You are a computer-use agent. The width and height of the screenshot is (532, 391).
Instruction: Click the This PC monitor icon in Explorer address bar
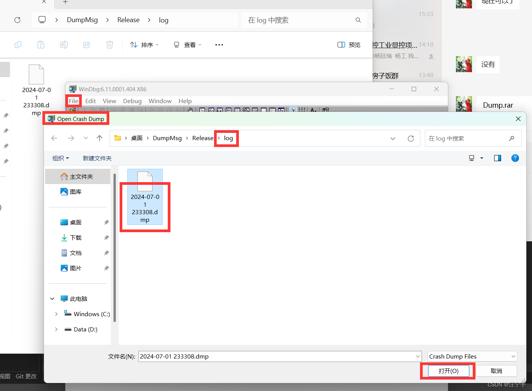(x=42, y=20)
